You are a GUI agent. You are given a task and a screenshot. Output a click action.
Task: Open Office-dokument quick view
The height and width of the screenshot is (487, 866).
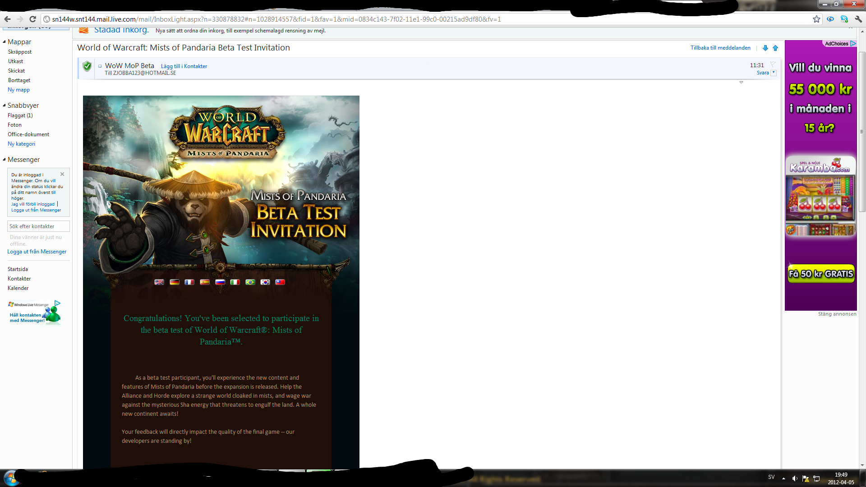tap(28, 134)
